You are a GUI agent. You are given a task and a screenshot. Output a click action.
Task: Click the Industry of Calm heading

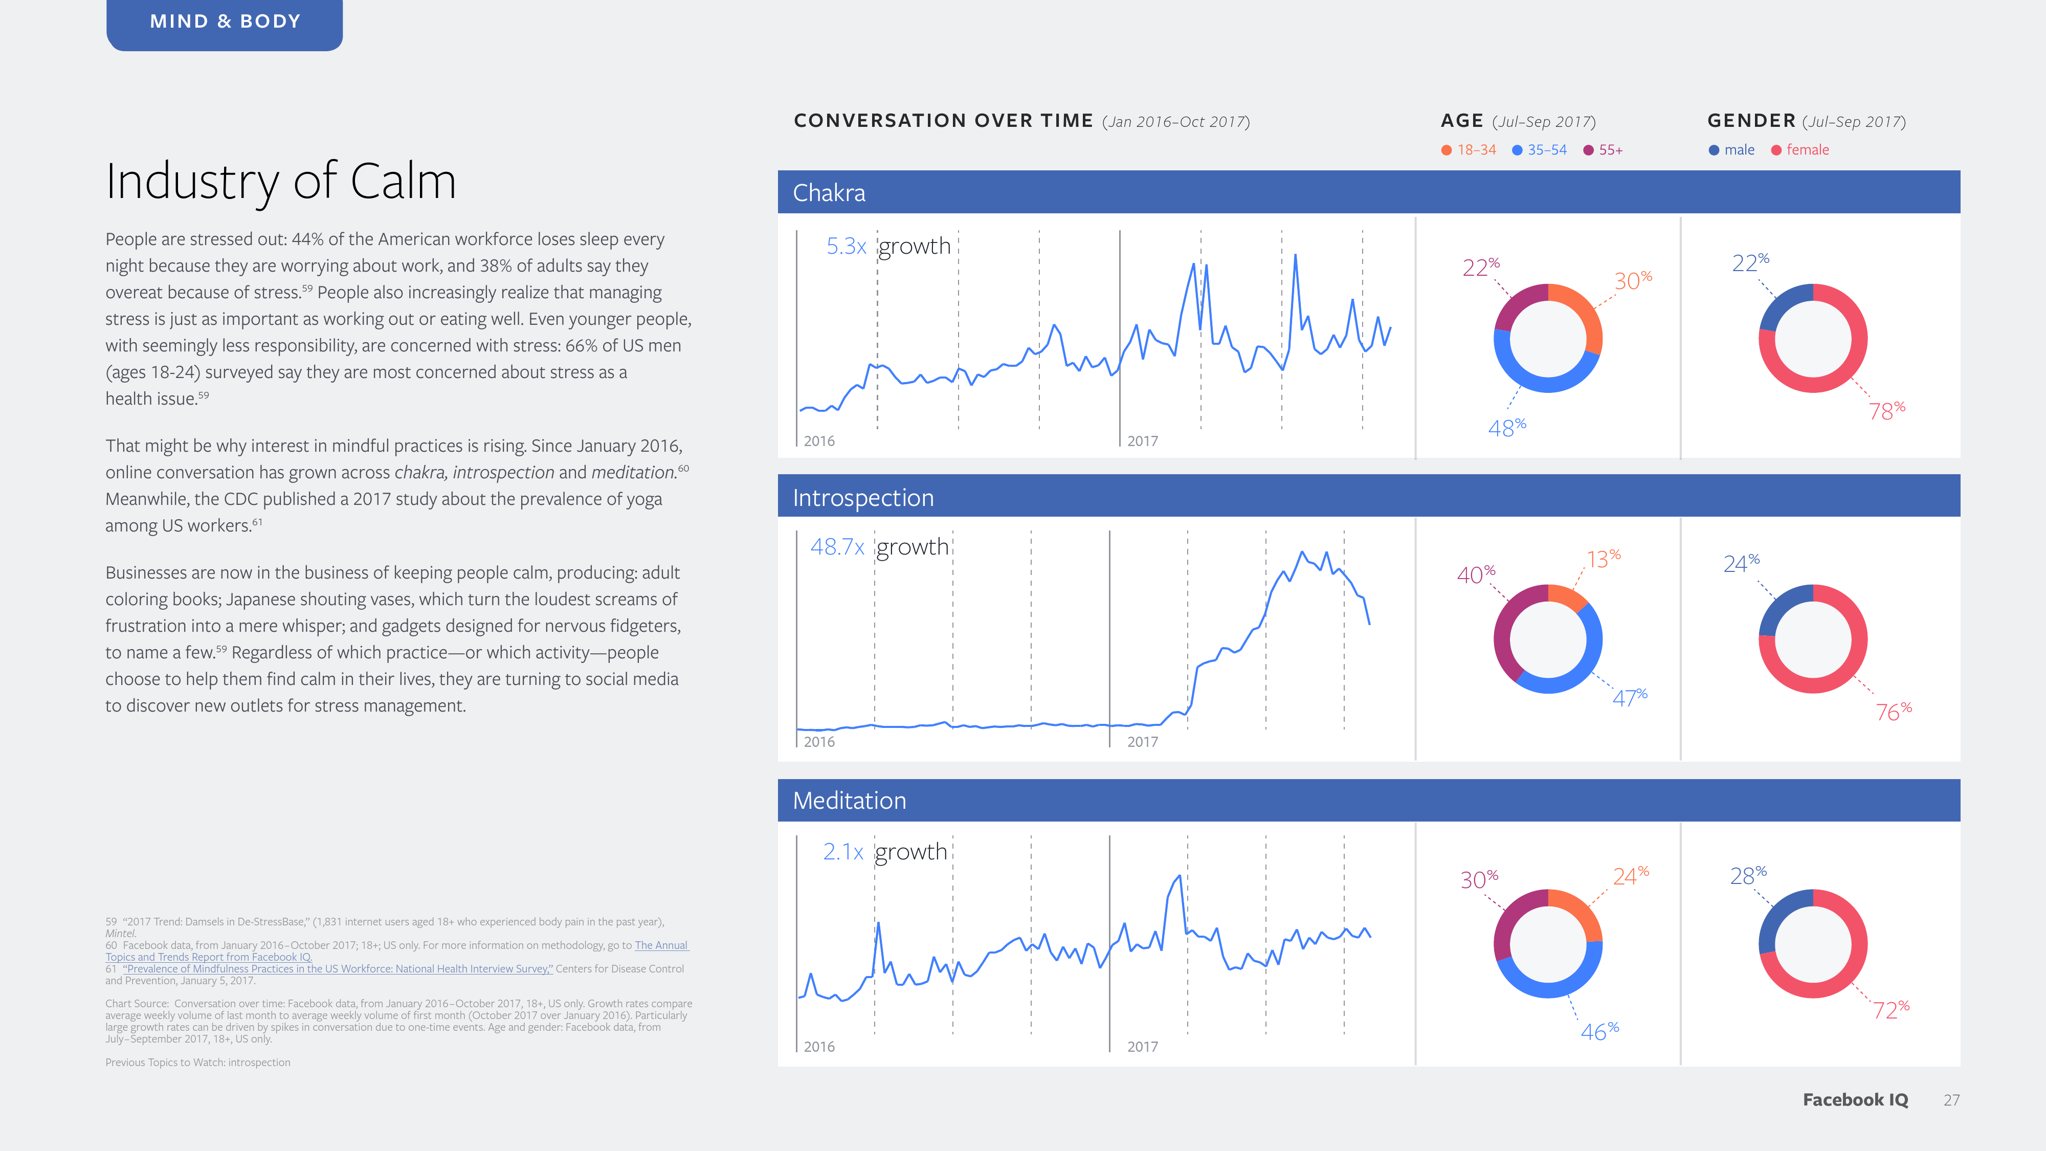281,181
